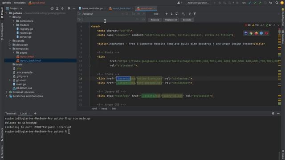Image resolution: width=285 pixels, height=160 pixels.
Task: Open layout_back.tmpl in project tree
Action: (30, 60)
